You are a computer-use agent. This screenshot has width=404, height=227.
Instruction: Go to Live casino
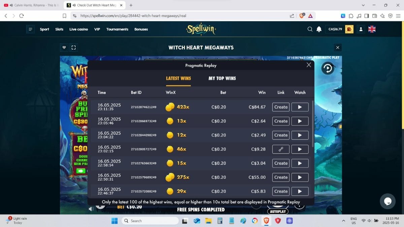tap(78, 29)
